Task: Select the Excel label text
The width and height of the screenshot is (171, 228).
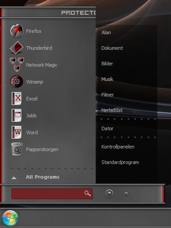Action: coord(32,99)
